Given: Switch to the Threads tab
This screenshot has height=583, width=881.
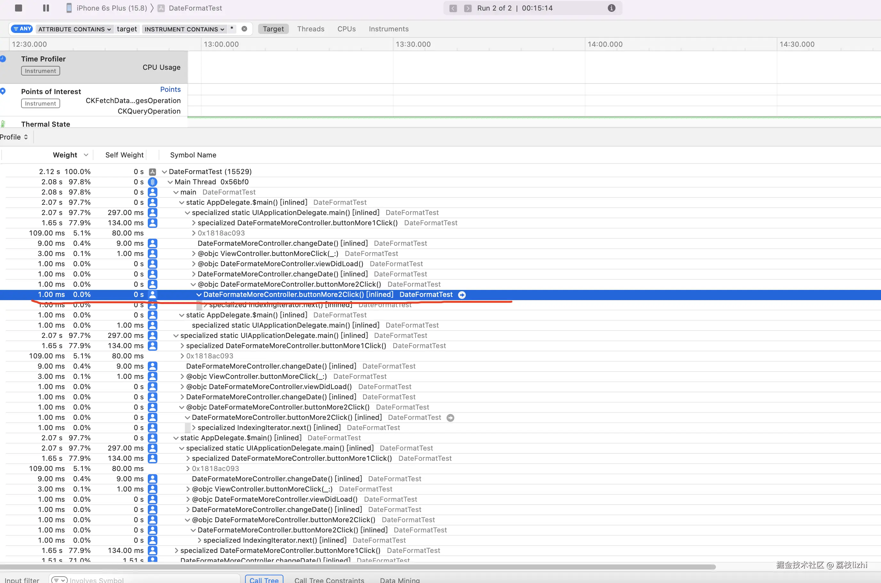Looking at the screenshot, I should pos(310,28).
